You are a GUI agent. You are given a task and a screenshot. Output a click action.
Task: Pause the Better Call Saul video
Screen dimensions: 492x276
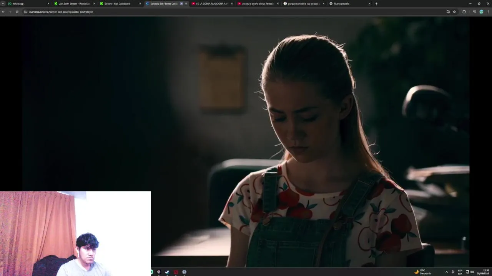246,142
